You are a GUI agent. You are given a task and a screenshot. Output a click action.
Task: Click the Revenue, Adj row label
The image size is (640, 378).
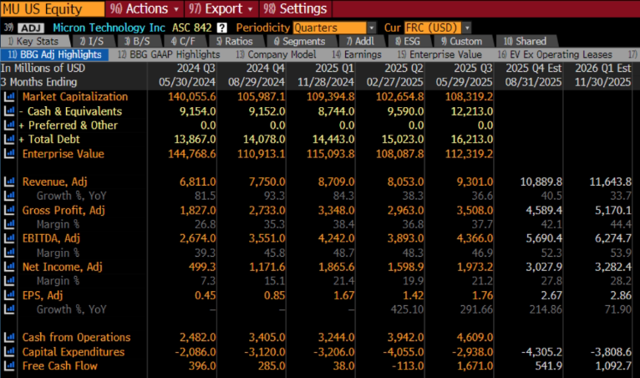coord(54,181)
